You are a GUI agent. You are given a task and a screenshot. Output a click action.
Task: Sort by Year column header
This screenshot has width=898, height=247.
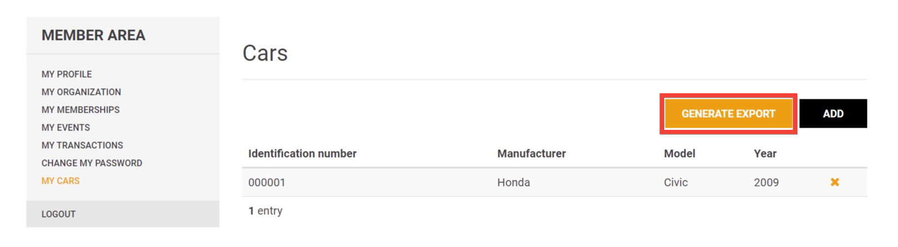(x=765, y=154)
